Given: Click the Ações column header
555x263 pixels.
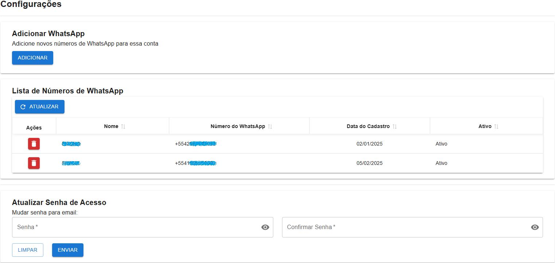Looking at the screenshot, I should (34, 128).
